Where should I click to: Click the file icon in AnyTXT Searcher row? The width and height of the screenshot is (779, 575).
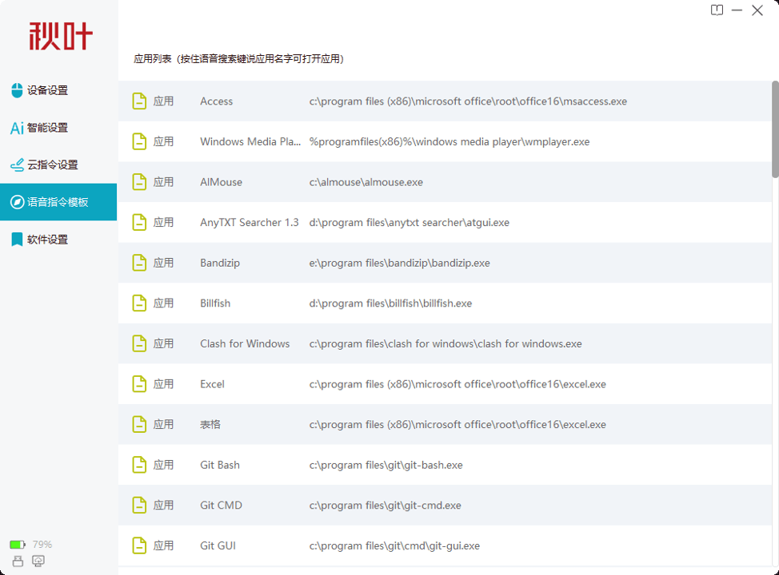point(139,222)
